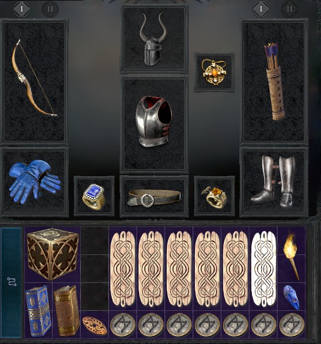Select the topaz gold ring
This screenshot has height=344, width=321.
214,196
